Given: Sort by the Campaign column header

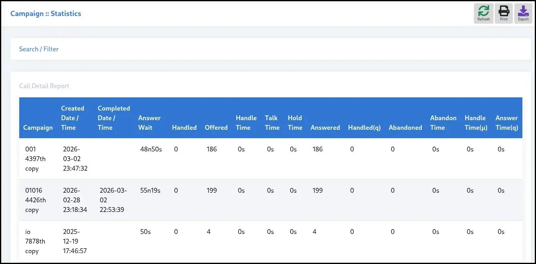Looking at the screenshot, I should click(38, 127).
